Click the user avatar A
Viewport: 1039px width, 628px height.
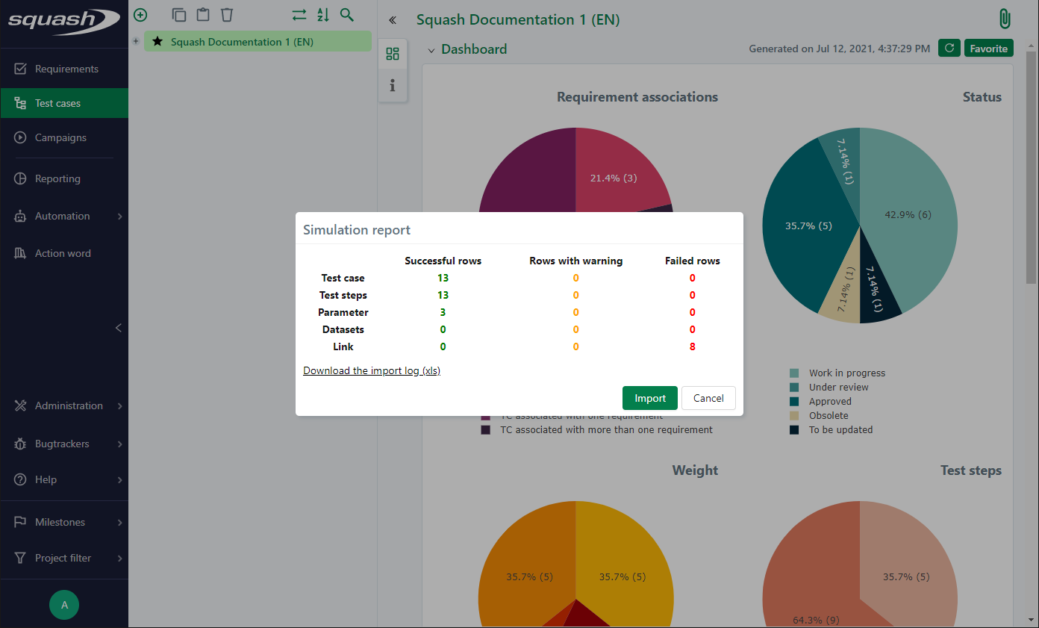[x=64, y=605]
